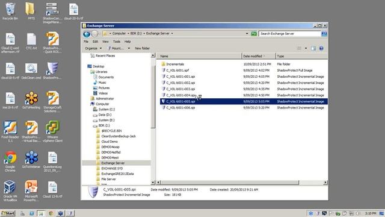Open the Tools menu

tap(117, 42)
